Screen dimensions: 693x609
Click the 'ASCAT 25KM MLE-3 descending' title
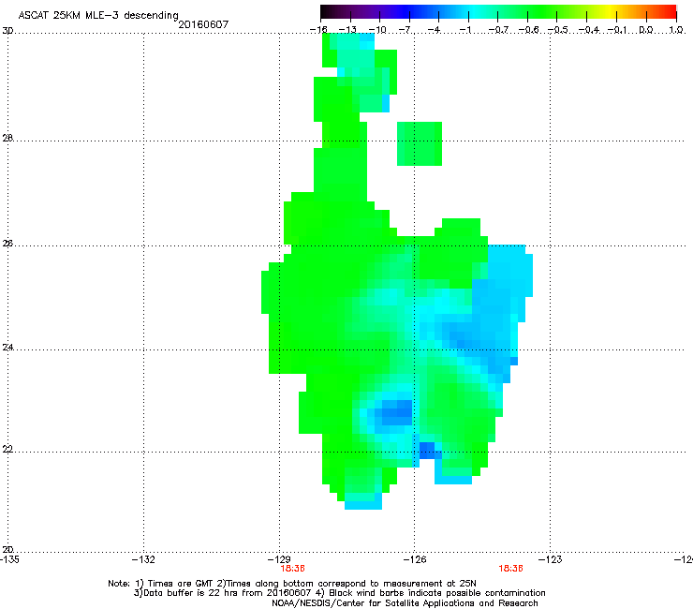pyautogui.click(x=98, y=15)
